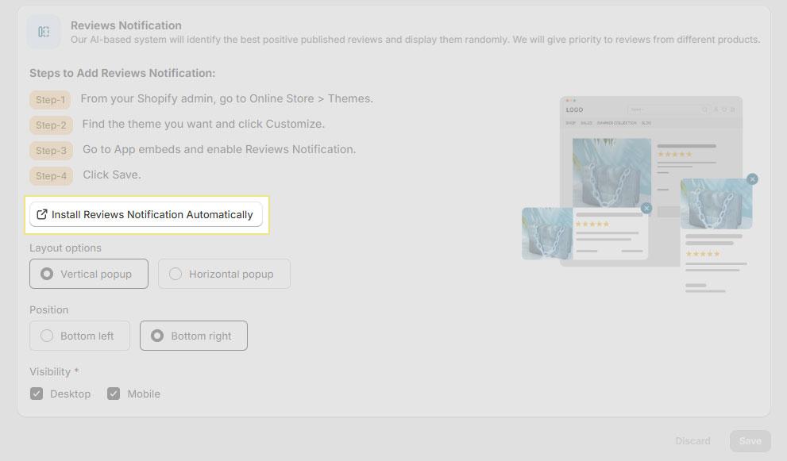Image resolution: width=787 pixels, height=461 pixels.
Task: Click the five-star rating in the product preview
Action: coord(676,154)
